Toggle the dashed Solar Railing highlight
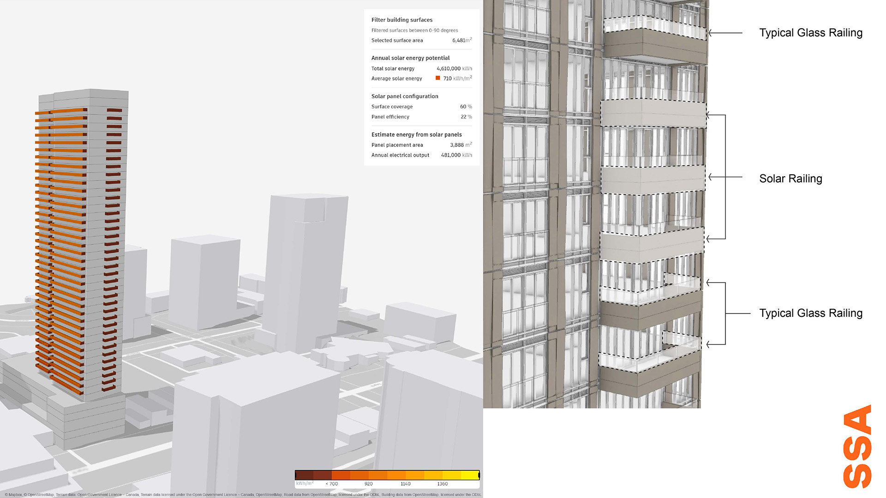The width and height of the screenshot is (886, 498). coord(653,178)
